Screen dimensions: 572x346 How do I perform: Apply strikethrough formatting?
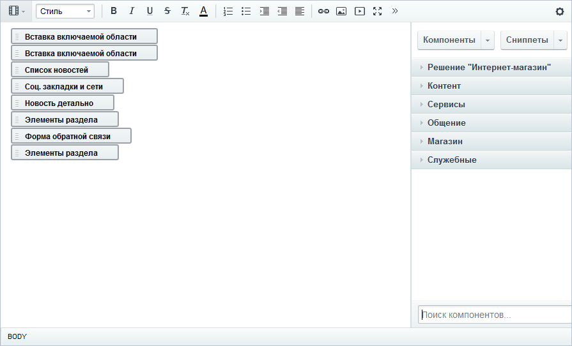(x=167, y=11)
